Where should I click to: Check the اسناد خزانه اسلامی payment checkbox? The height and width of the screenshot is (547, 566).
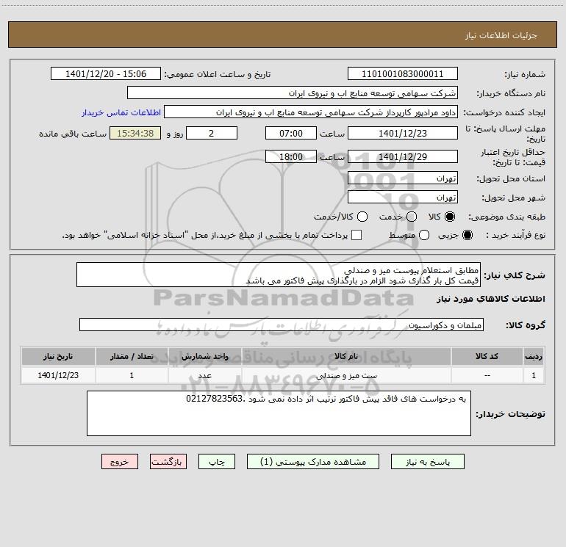pos(357,235)
